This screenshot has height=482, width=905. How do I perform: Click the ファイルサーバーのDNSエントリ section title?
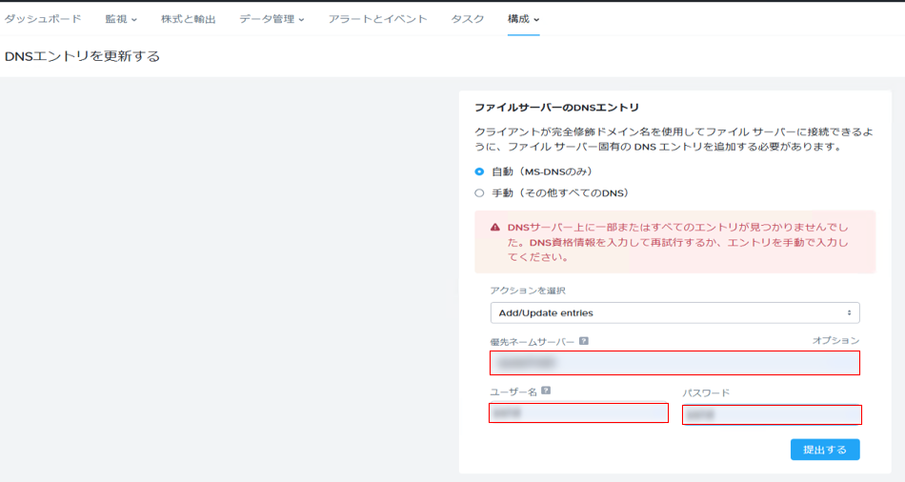point(556,108)
